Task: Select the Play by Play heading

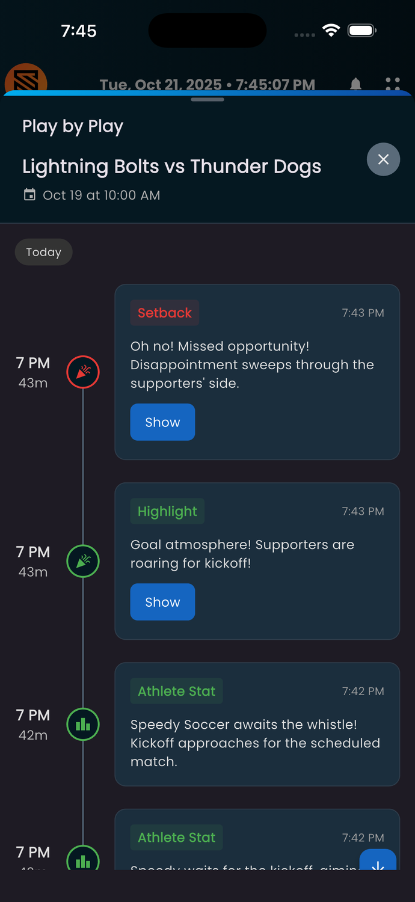Action: [72, 126]
